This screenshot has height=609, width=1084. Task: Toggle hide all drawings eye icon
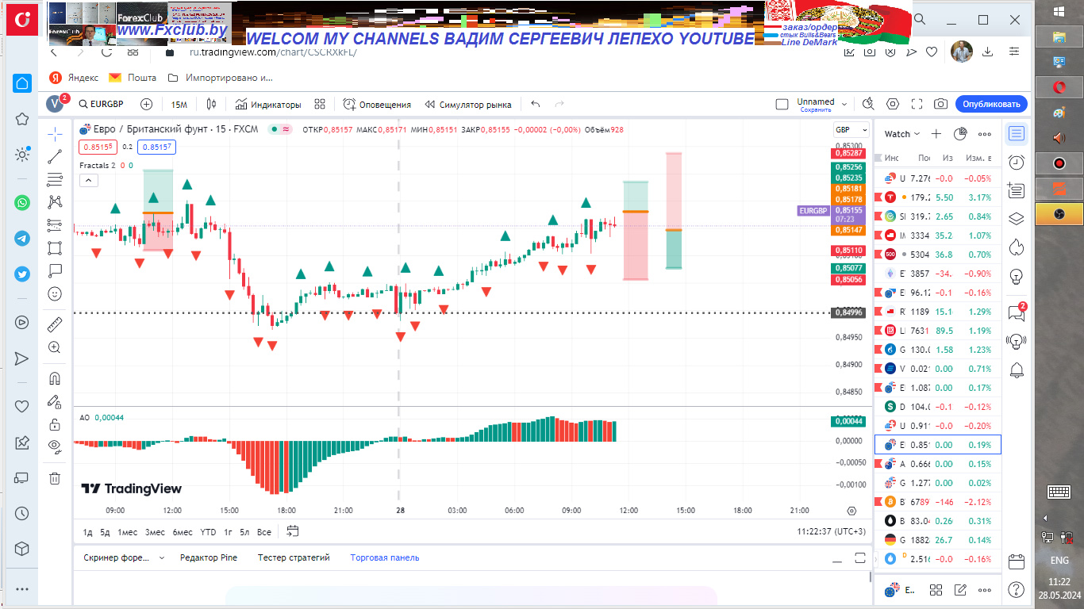pos(55,446)
